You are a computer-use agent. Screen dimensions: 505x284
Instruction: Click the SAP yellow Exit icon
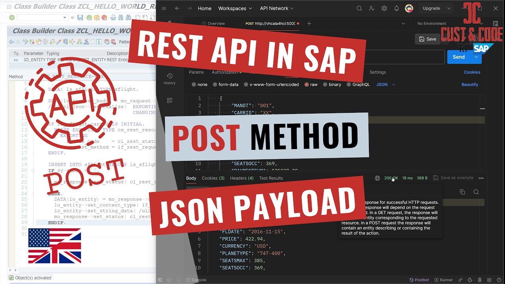click(x=97, y=17)
